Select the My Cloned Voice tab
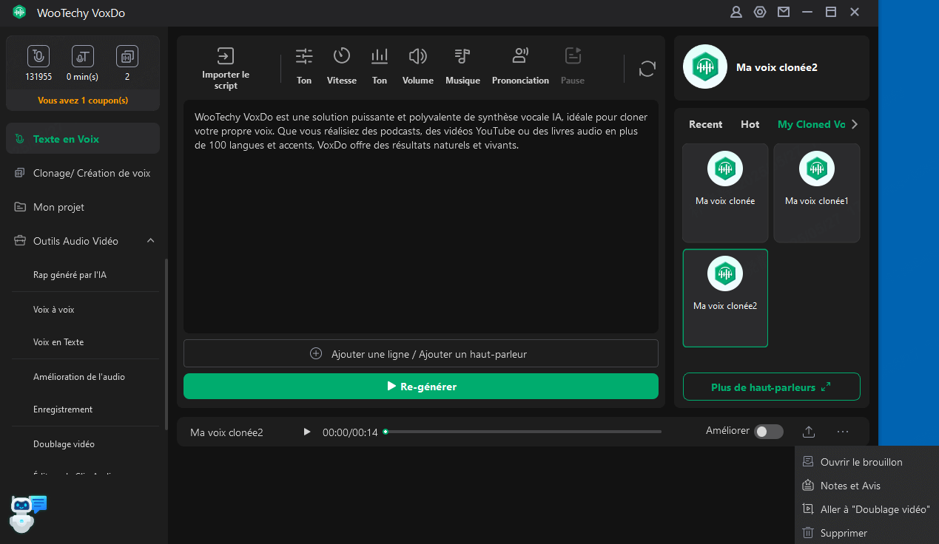The image size is (939, 544). (x=811, y=124)
